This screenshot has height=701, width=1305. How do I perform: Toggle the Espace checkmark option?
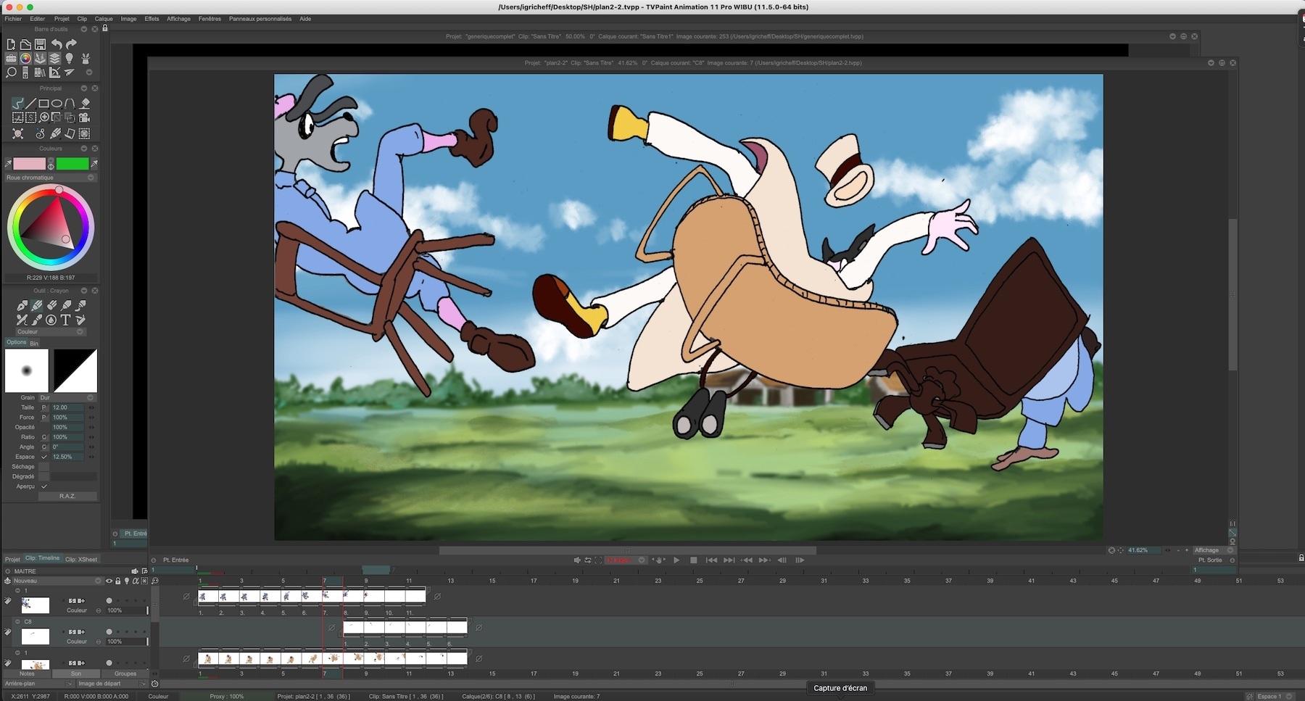click(43, 457)
